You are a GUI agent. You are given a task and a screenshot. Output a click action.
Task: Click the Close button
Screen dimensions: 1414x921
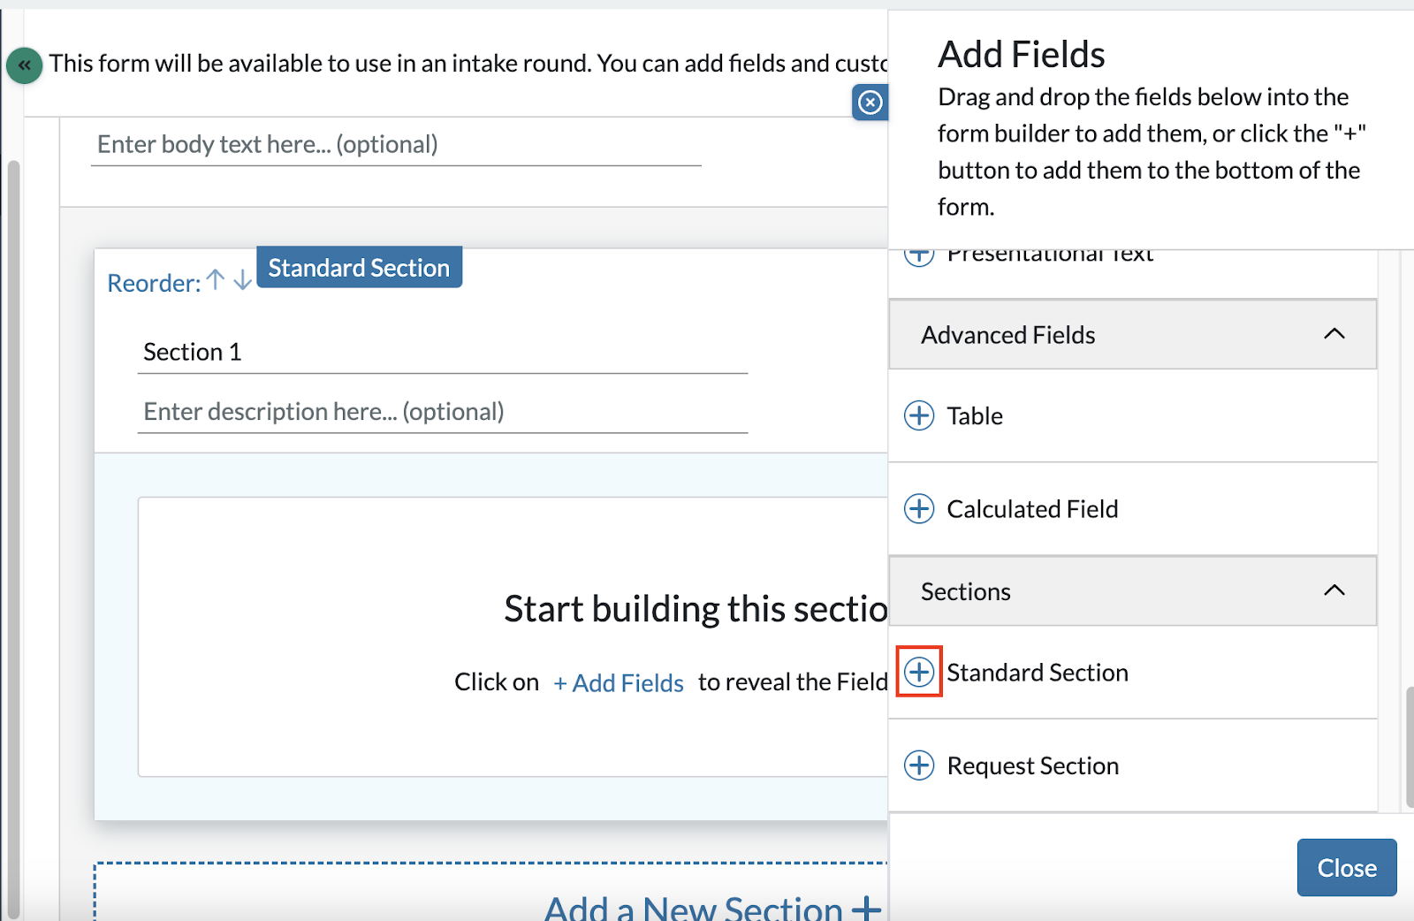[1346, 867]
